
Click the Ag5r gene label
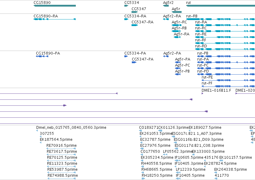(x=176, y=9)
